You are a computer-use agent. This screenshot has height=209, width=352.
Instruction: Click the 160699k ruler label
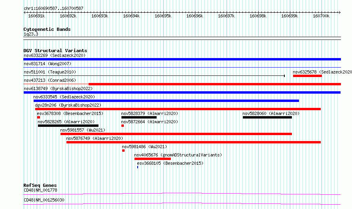[x=290, y=16]
